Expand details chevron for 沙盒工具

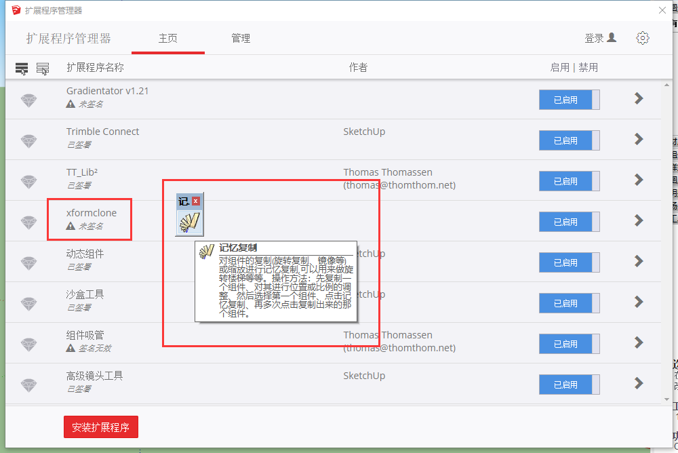coord(639,302)
